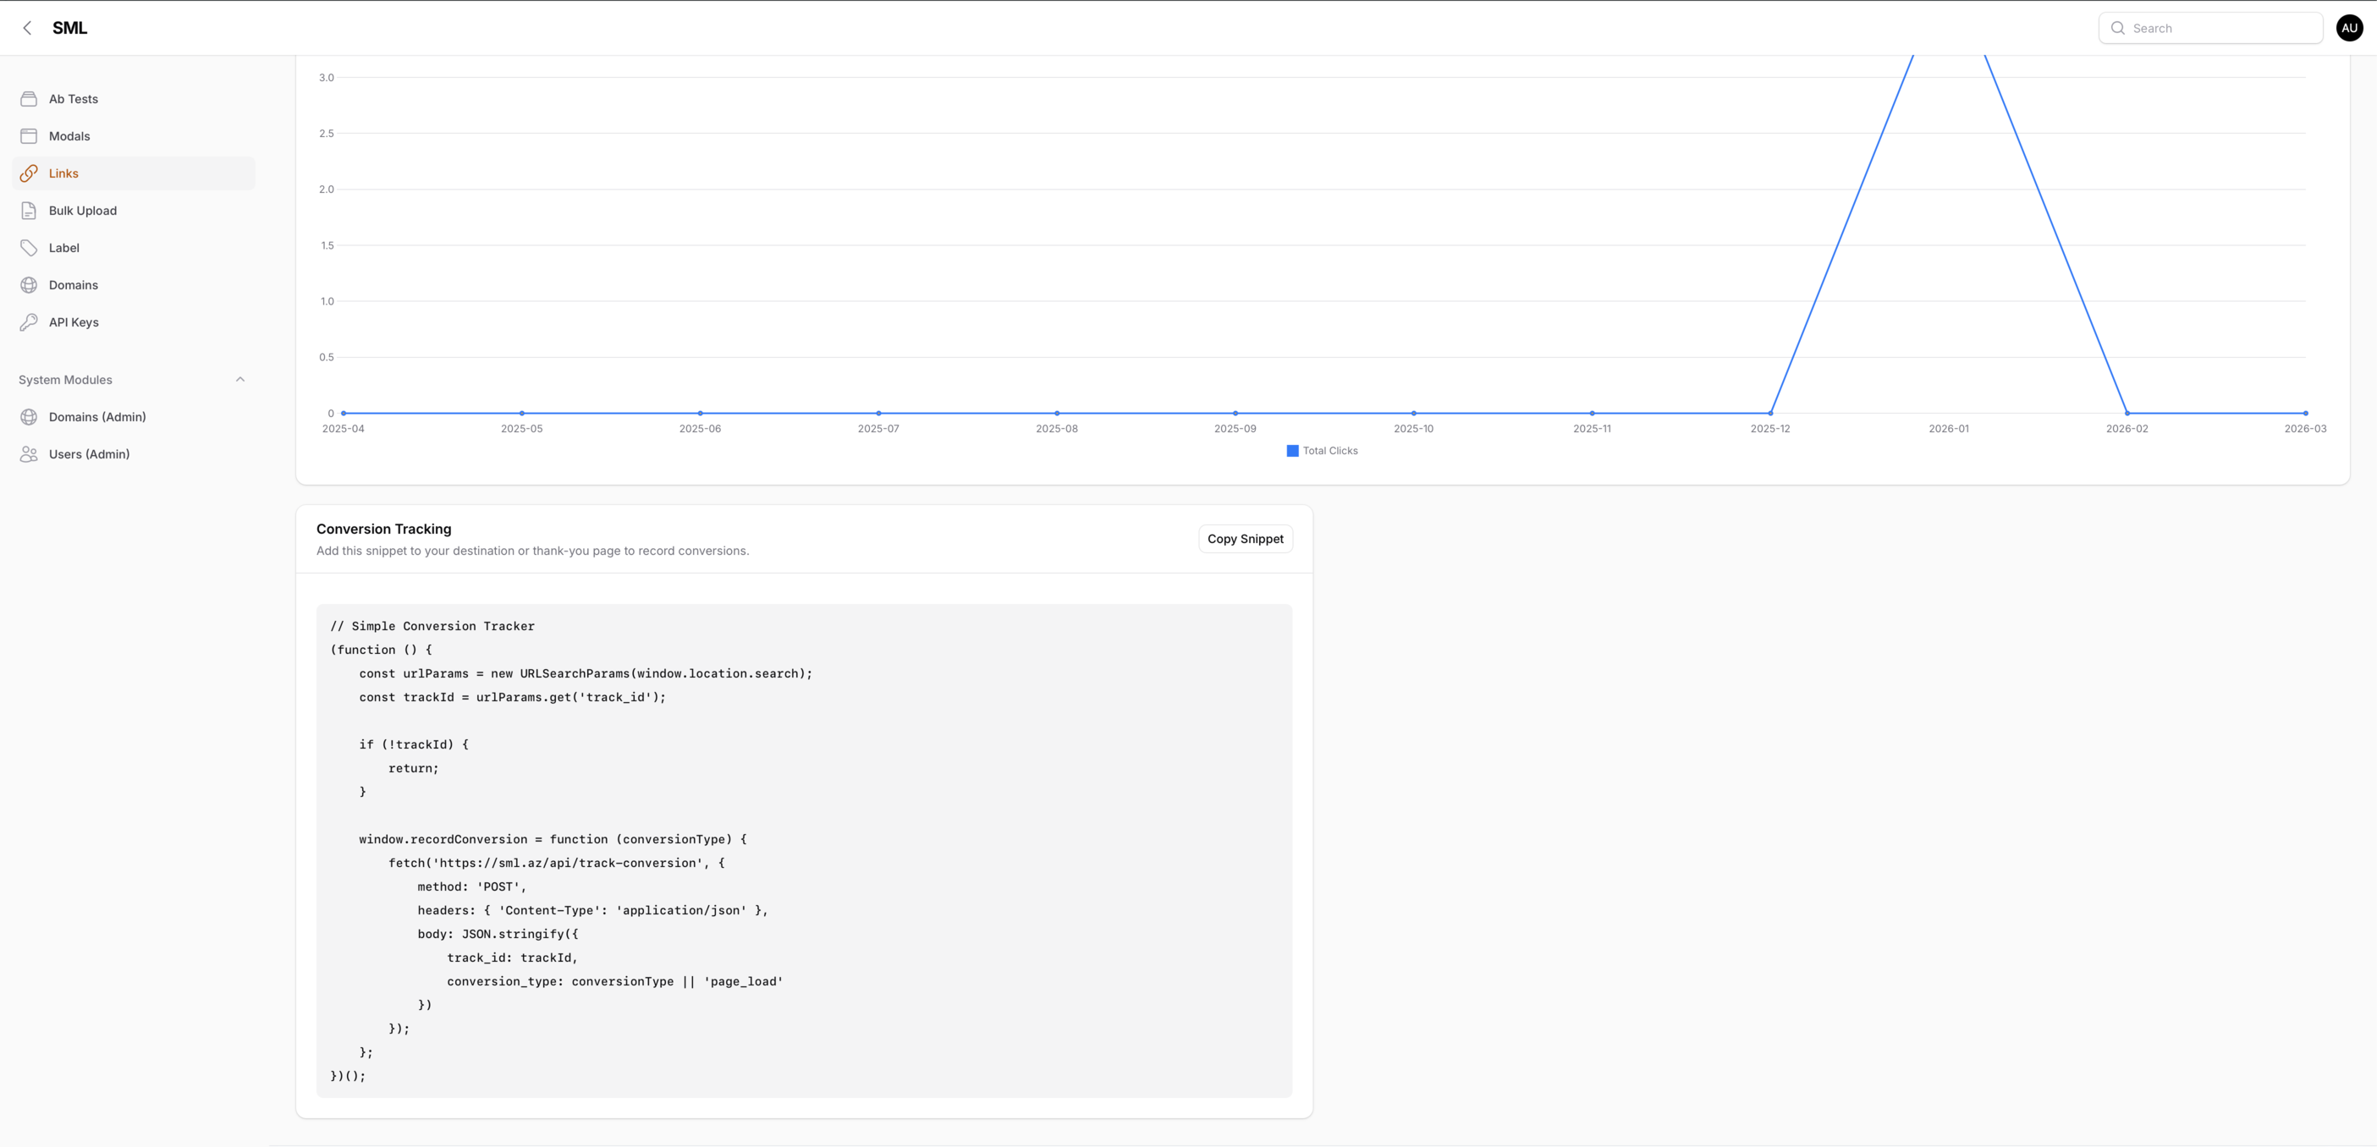Click the SML title link
This screenshot has height=1147, width=2377.
70,28
